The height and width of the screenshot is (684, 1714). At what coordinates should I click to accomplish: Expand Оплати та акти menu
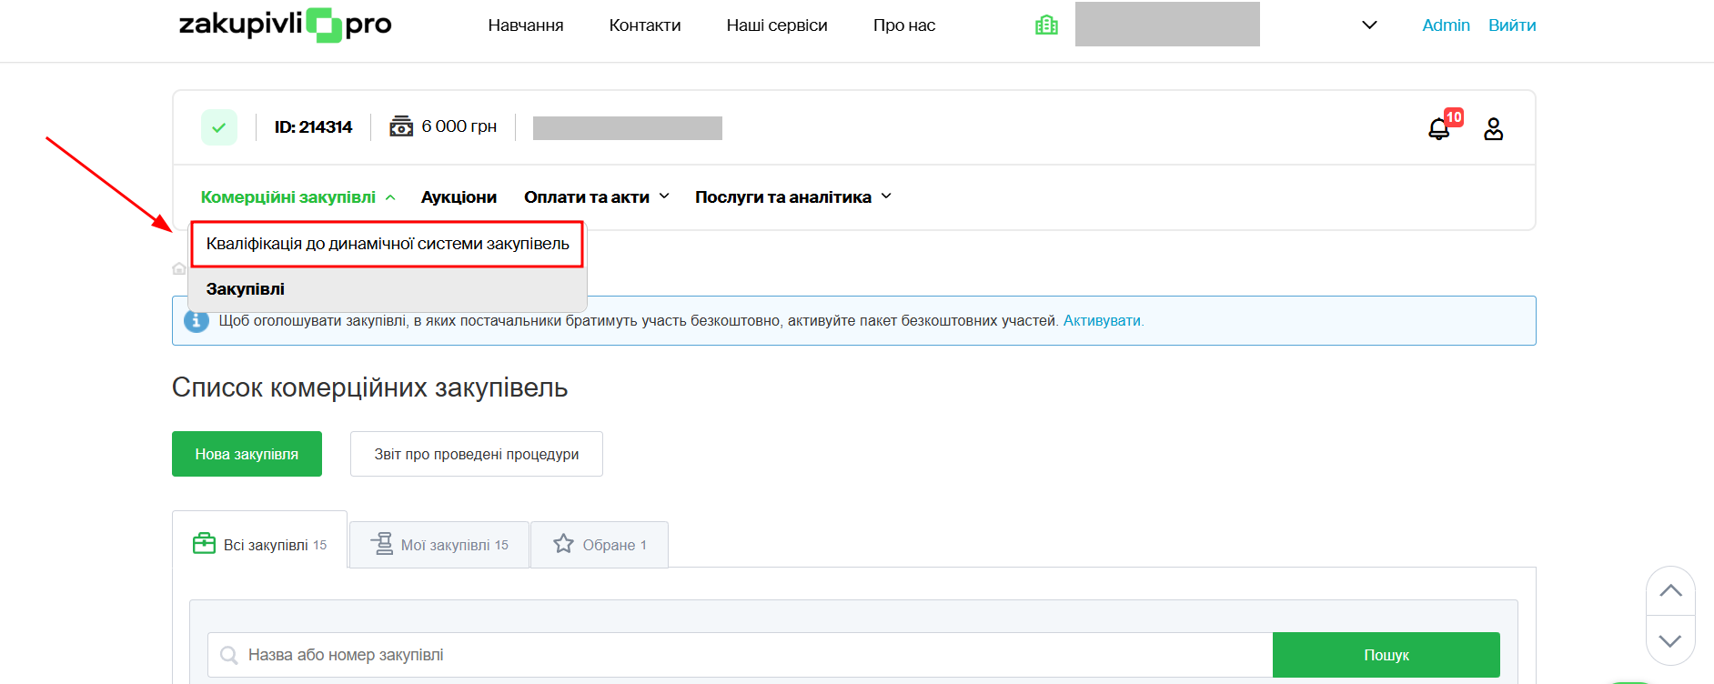pyautogui.click(x=596, y=197)
